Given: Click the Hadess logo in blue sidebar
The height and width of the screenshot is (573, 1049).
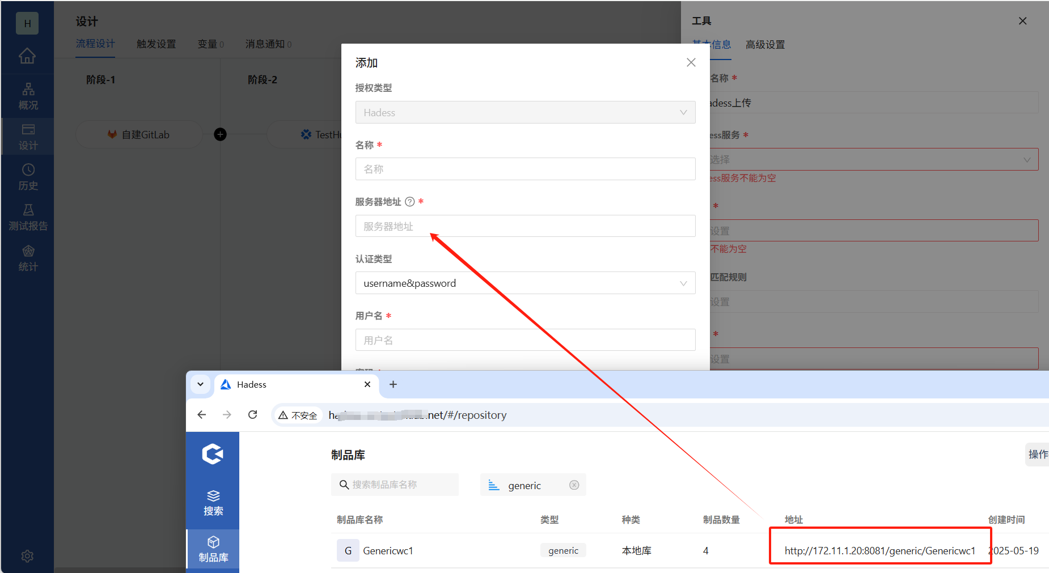Looking at the screenshot, I should 213,453.
